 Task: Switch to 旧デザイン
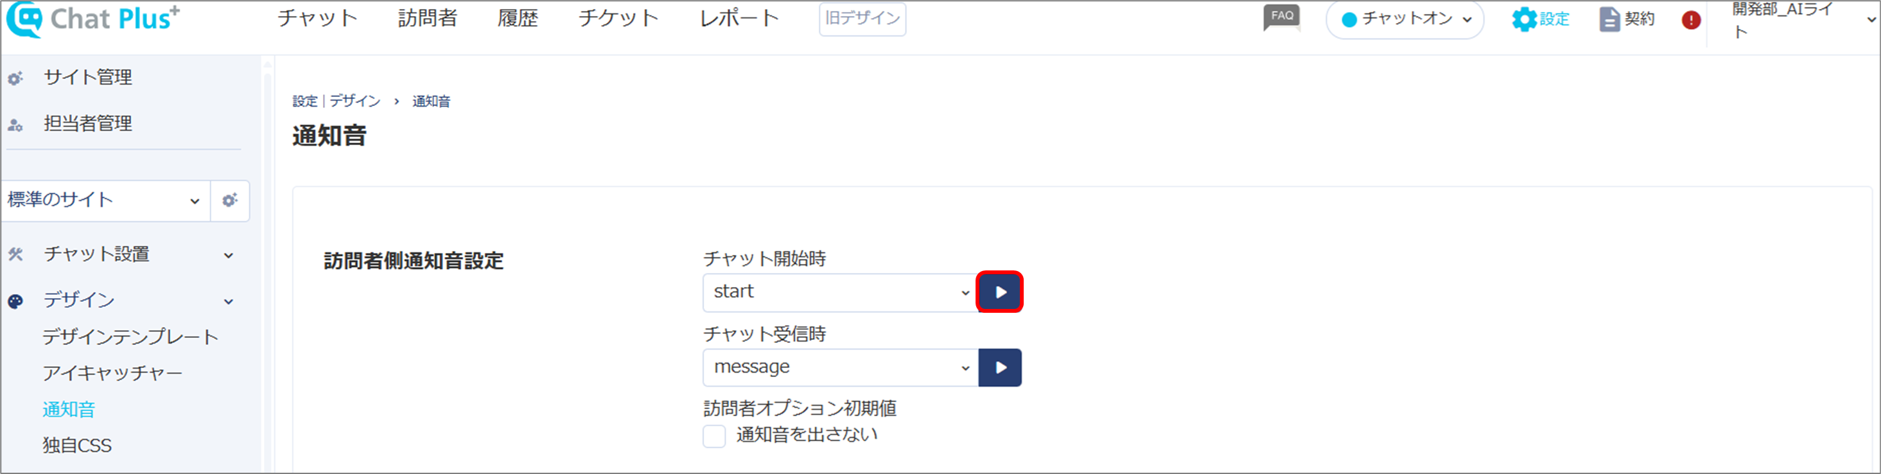862,19
